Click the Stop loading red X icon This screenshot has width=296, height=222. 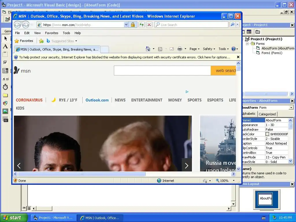(x=149, y=25)
